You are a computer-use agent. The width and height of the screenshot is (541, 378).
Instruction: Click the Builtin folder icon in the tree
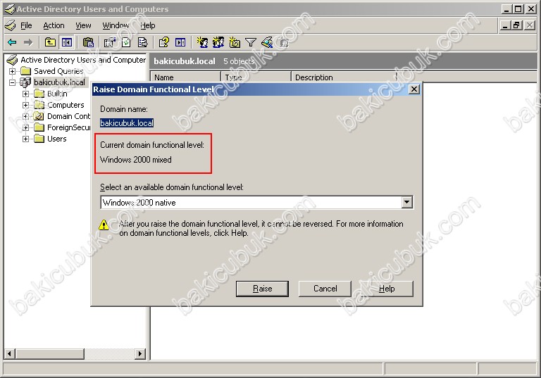[39, 94]
